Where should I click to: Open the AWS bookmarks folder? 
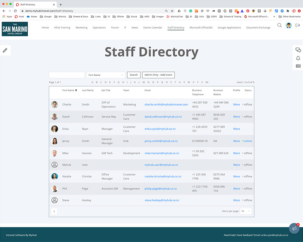click(145, 16)
